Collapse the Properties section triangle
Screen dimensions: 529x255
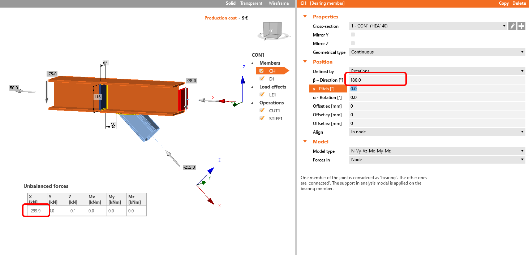point(305,17)
